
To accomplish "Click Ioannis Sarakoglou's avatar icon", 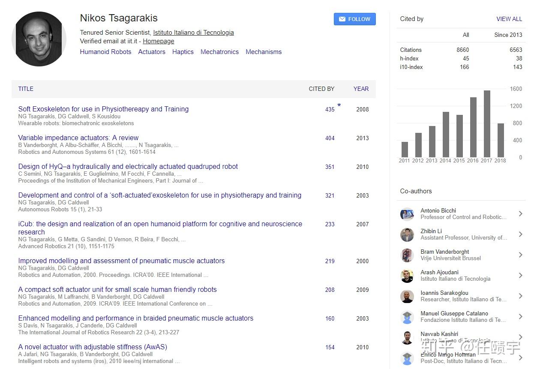I will [x=407, y=296].
